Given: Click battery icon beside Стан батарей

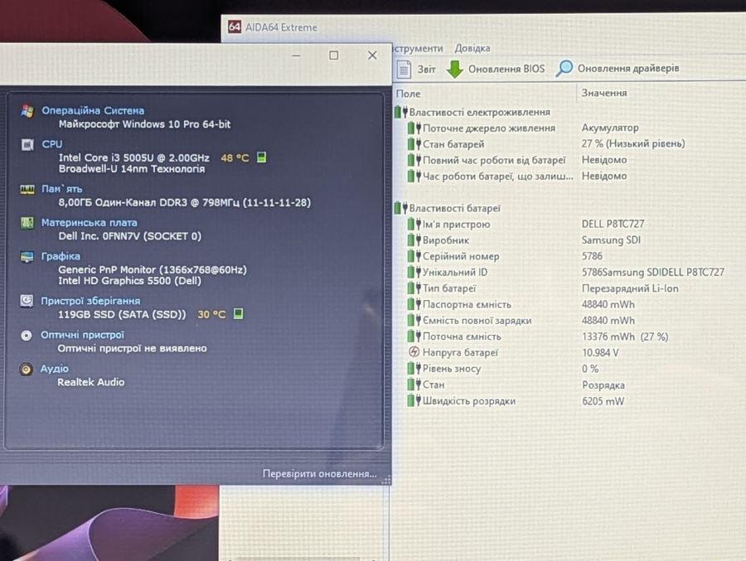Looking at the screenshot, I should tap(414, 143).
